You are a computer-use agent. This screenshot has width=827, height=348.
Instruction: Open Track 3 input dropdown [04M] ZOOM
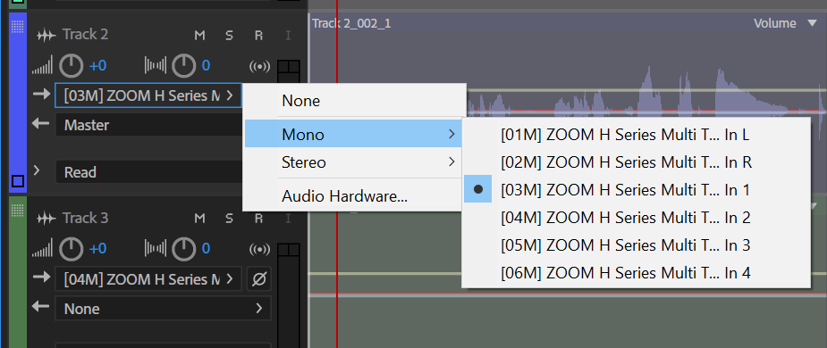coord(148,279)
